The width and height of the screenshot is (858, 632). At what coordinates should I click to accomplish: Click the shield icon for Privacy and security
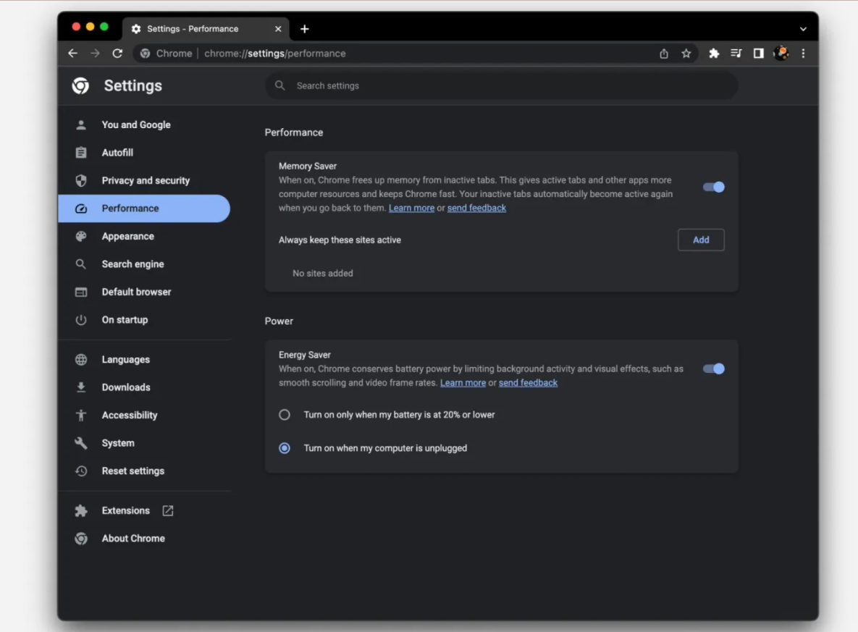[x=81, y=180]
